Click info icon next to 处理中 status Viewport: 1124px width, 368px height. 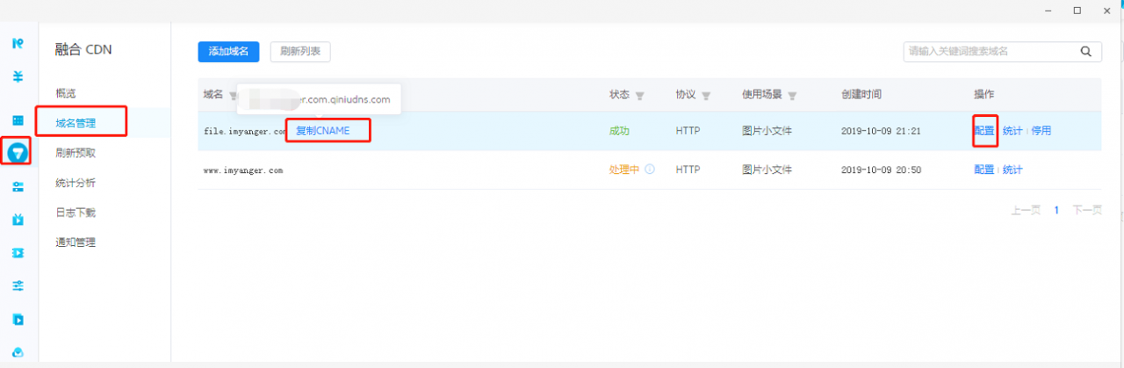point(650,170)
